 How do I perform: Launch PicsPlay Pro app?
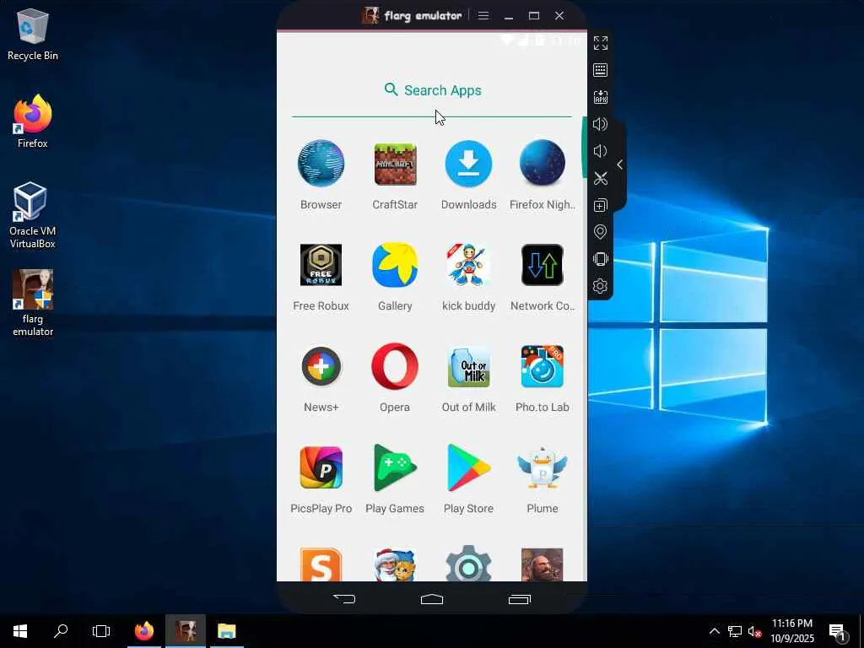321,467
